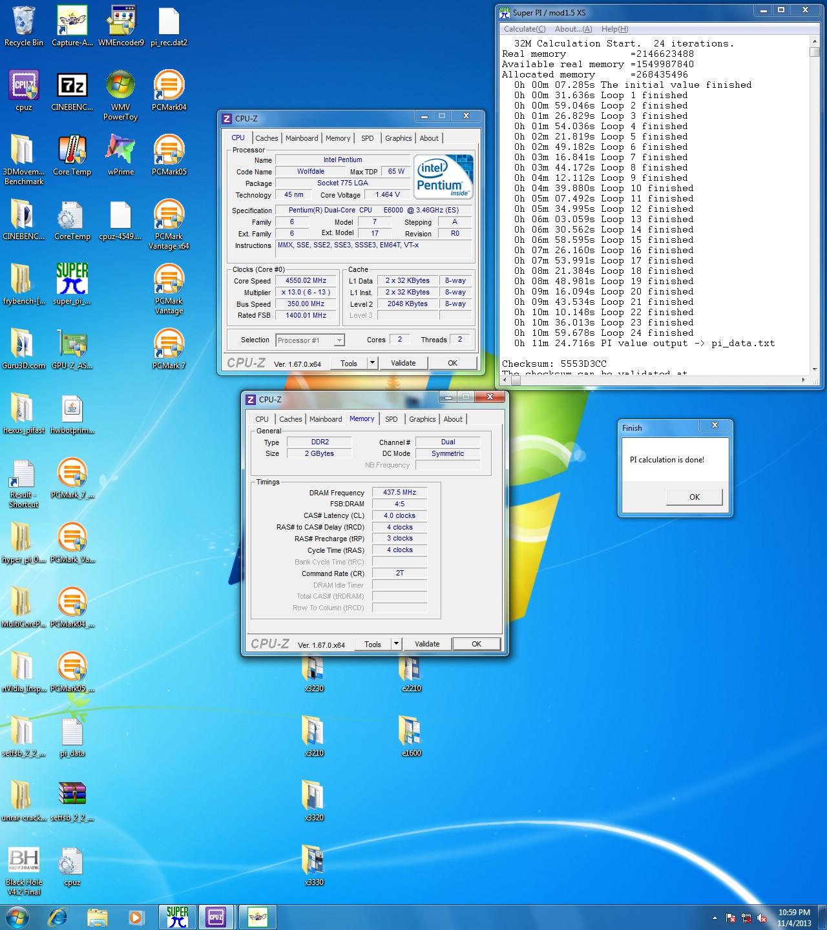
Task: Click the Checksum 5553D3CC line
Action: point(554,364)
